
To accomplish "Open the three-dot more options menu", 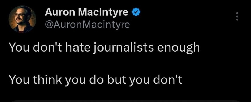I will [x=237, y=16].
